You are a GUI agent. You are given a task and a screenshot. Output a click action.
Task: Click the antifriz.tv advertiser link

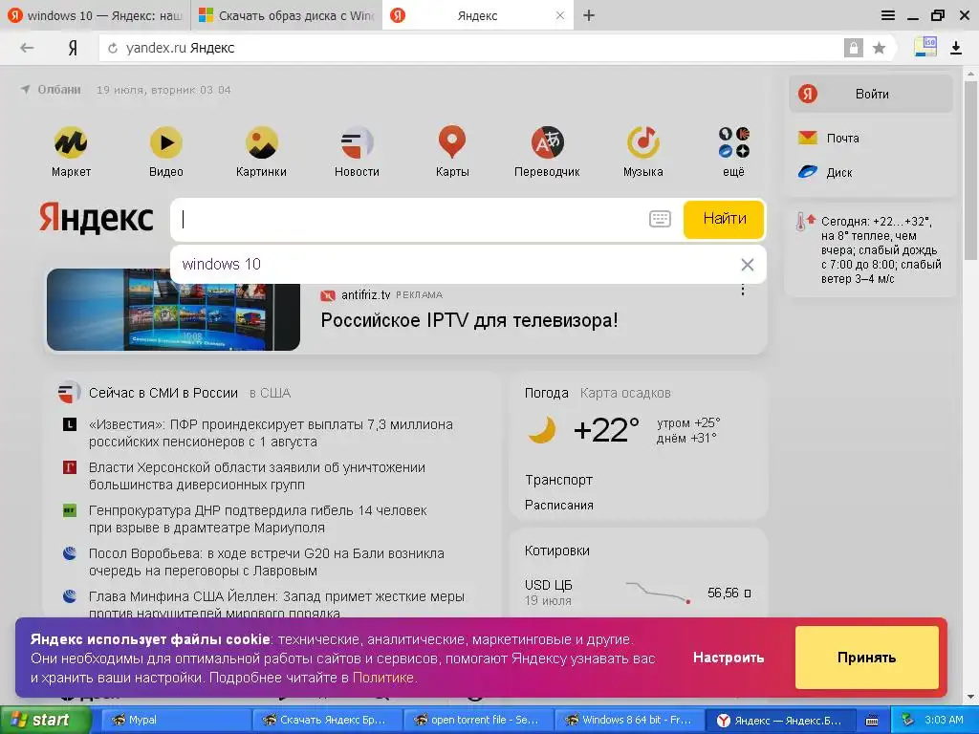click(x=366, y=294)
